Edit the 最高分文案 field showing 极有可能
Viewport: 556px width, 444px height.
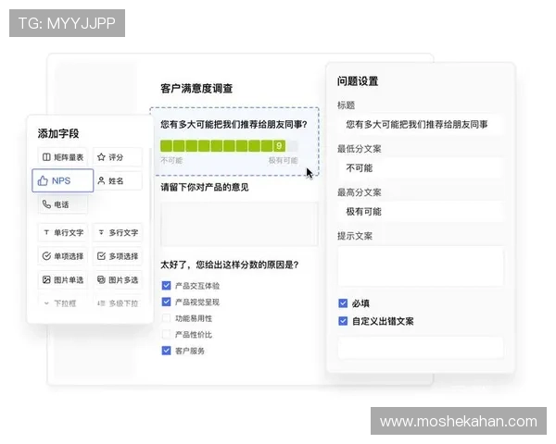coord(421,212)
